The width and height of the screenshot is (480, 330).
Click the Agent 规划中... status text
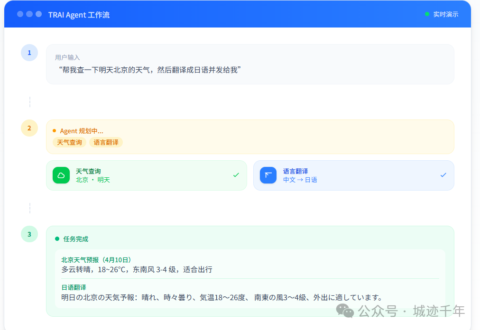point(82,131)
